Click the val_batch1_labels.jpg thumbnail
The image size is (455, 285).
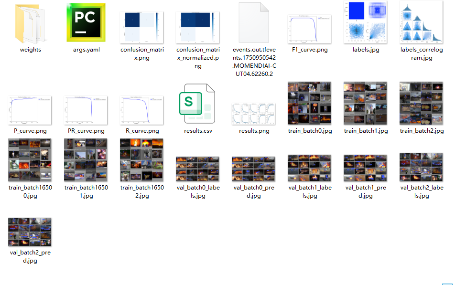pyautogui.click(x=309, y=168)
